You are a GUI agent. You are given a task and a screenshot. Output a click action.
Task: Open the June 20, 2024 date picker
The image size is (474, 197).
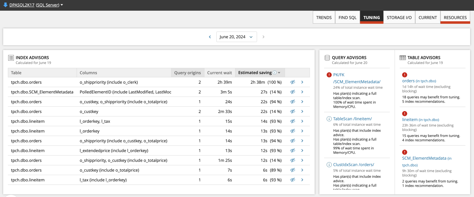[236, 37]
